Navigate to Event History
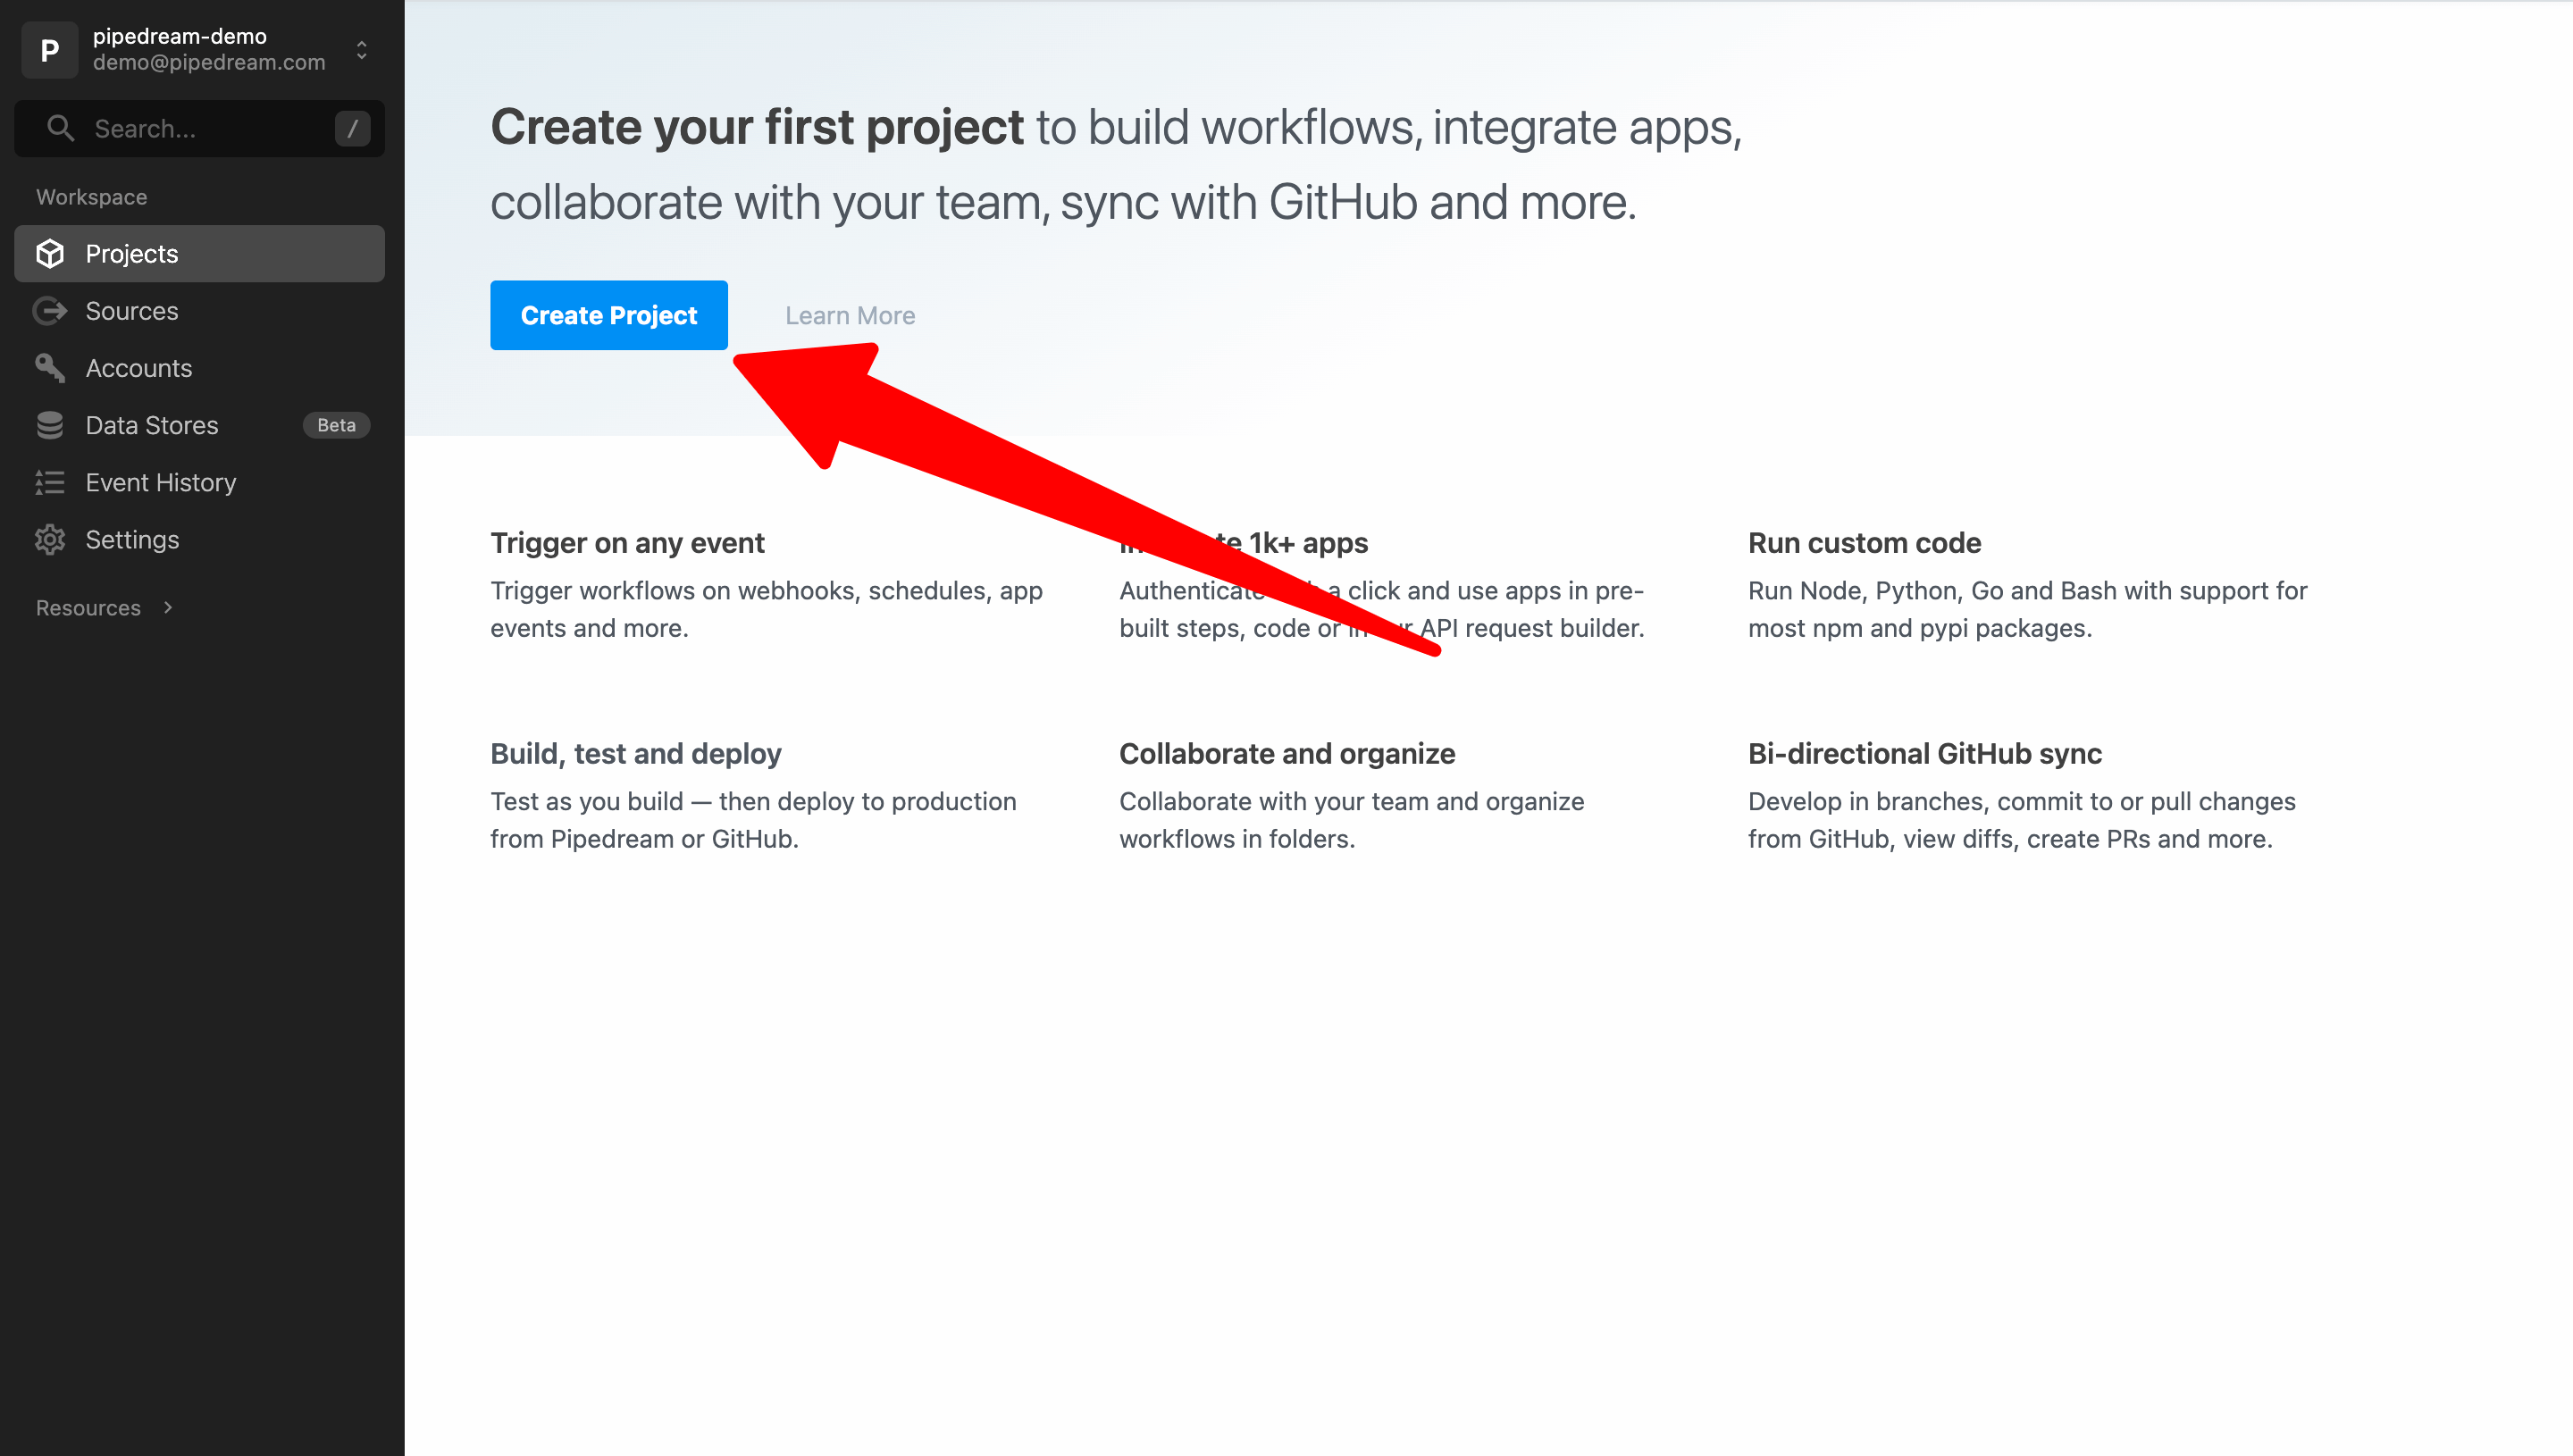 tap(161, 482)
